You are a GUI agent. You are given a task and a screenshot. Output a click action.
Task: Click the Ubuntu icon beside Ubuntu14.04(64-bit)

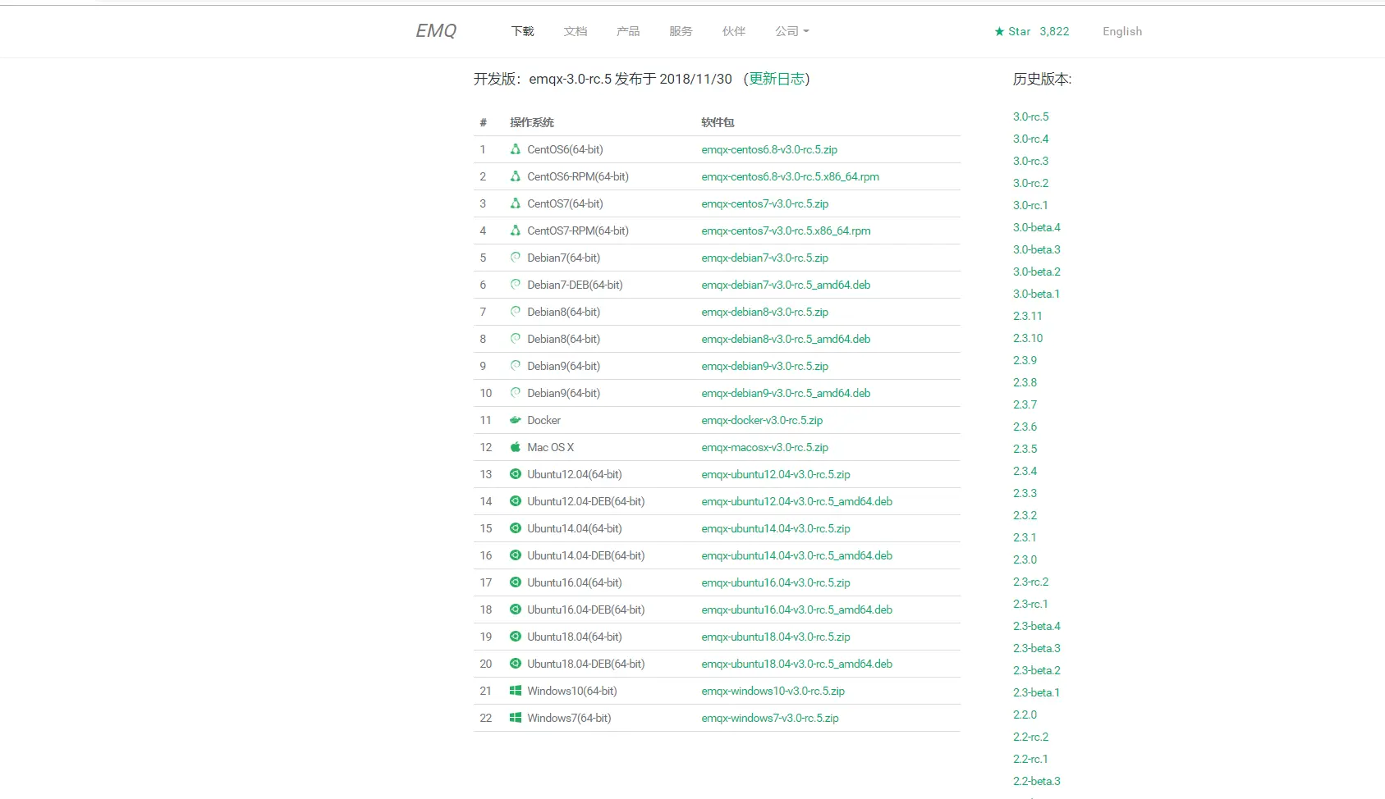tap(516, 528)
